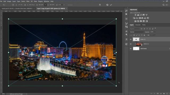
Task: Commit the transform with the checkmark
Action: tap(111, 5)
